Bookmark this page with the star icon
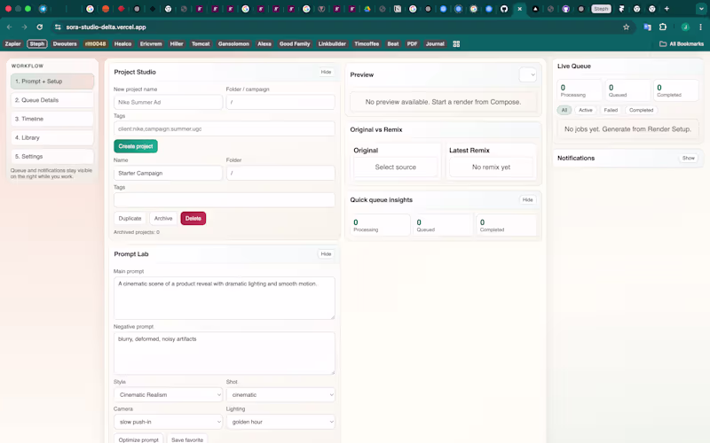This screenshot has height=443, width=710. 627,27
